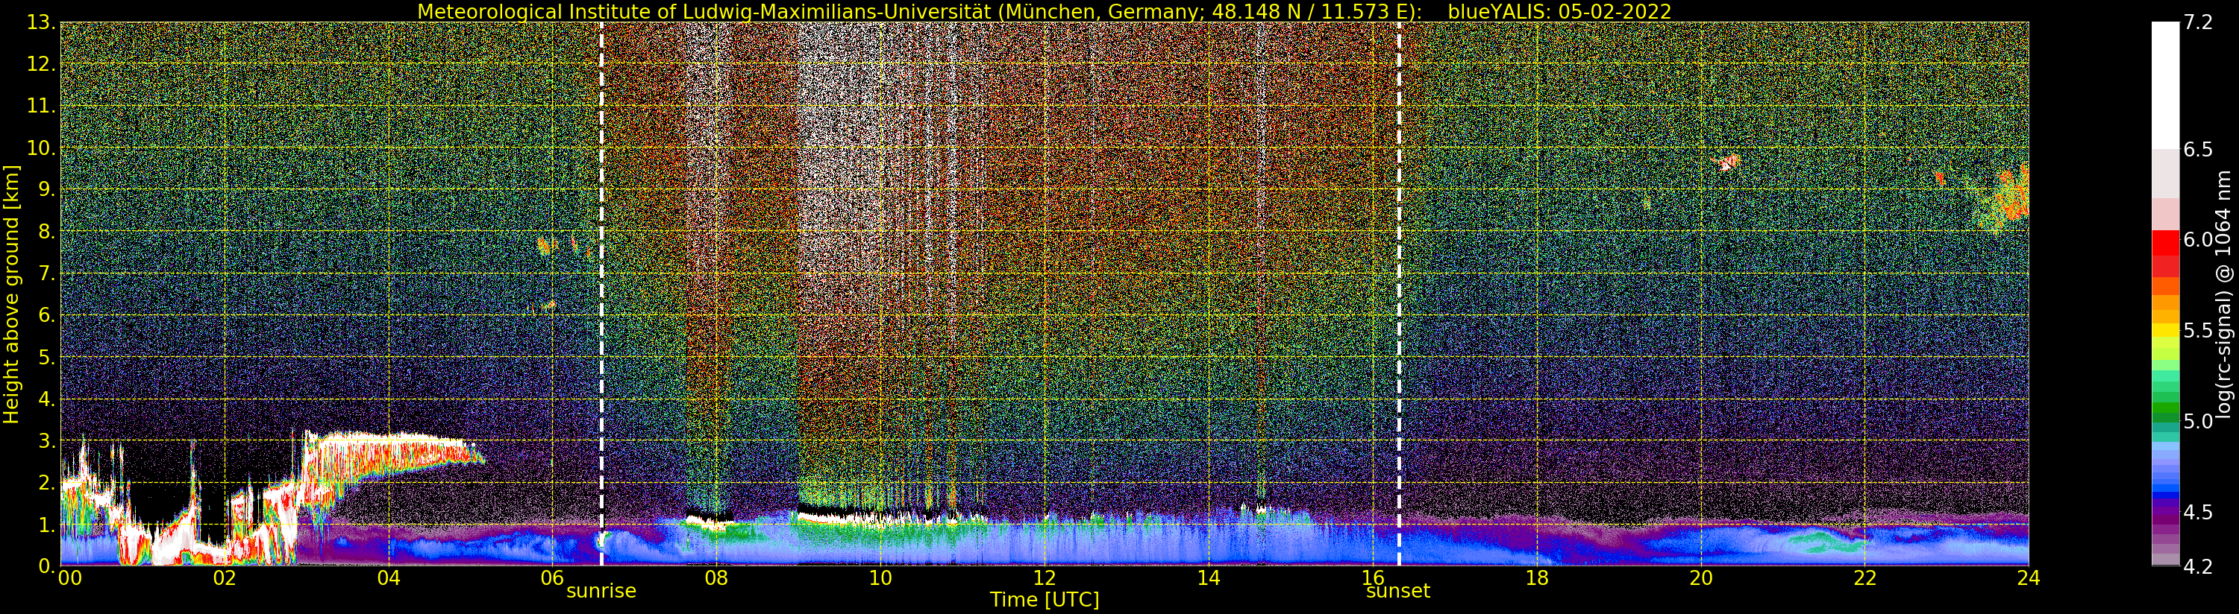
Task: Click the height axis tick label '5.'
Action: pos(47,357)
